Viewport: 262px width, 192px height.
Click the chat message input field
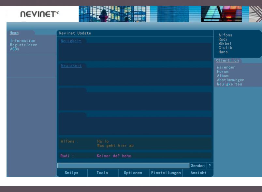click(x=123, y=166)
